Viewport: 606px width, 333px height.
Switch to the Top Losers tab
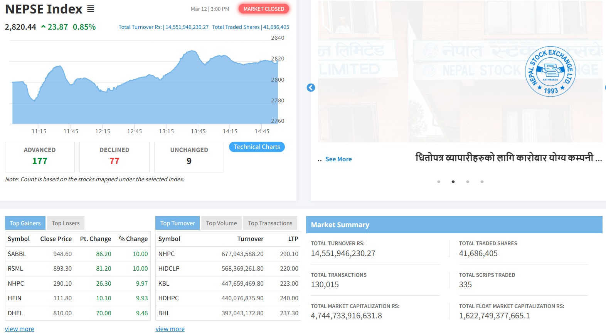tap(66, 223)
